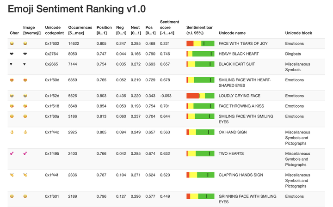Select sentiment score 0.746

(x=165, y=54)
